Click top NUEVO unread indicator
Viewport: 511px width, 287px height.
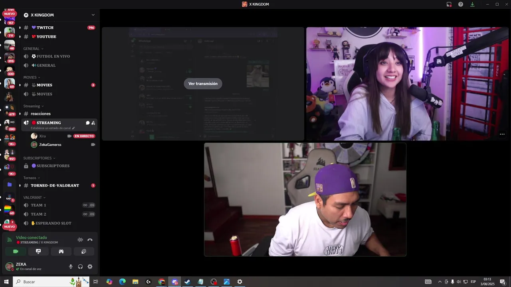pos(10,14)
